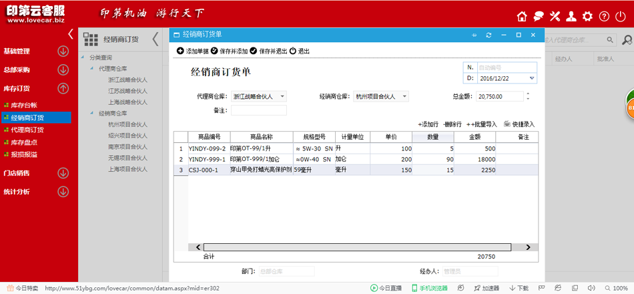This screenshot has height=294, width=634.
Task: Expand the 基础管理 menu
Action: click(63, 51)
